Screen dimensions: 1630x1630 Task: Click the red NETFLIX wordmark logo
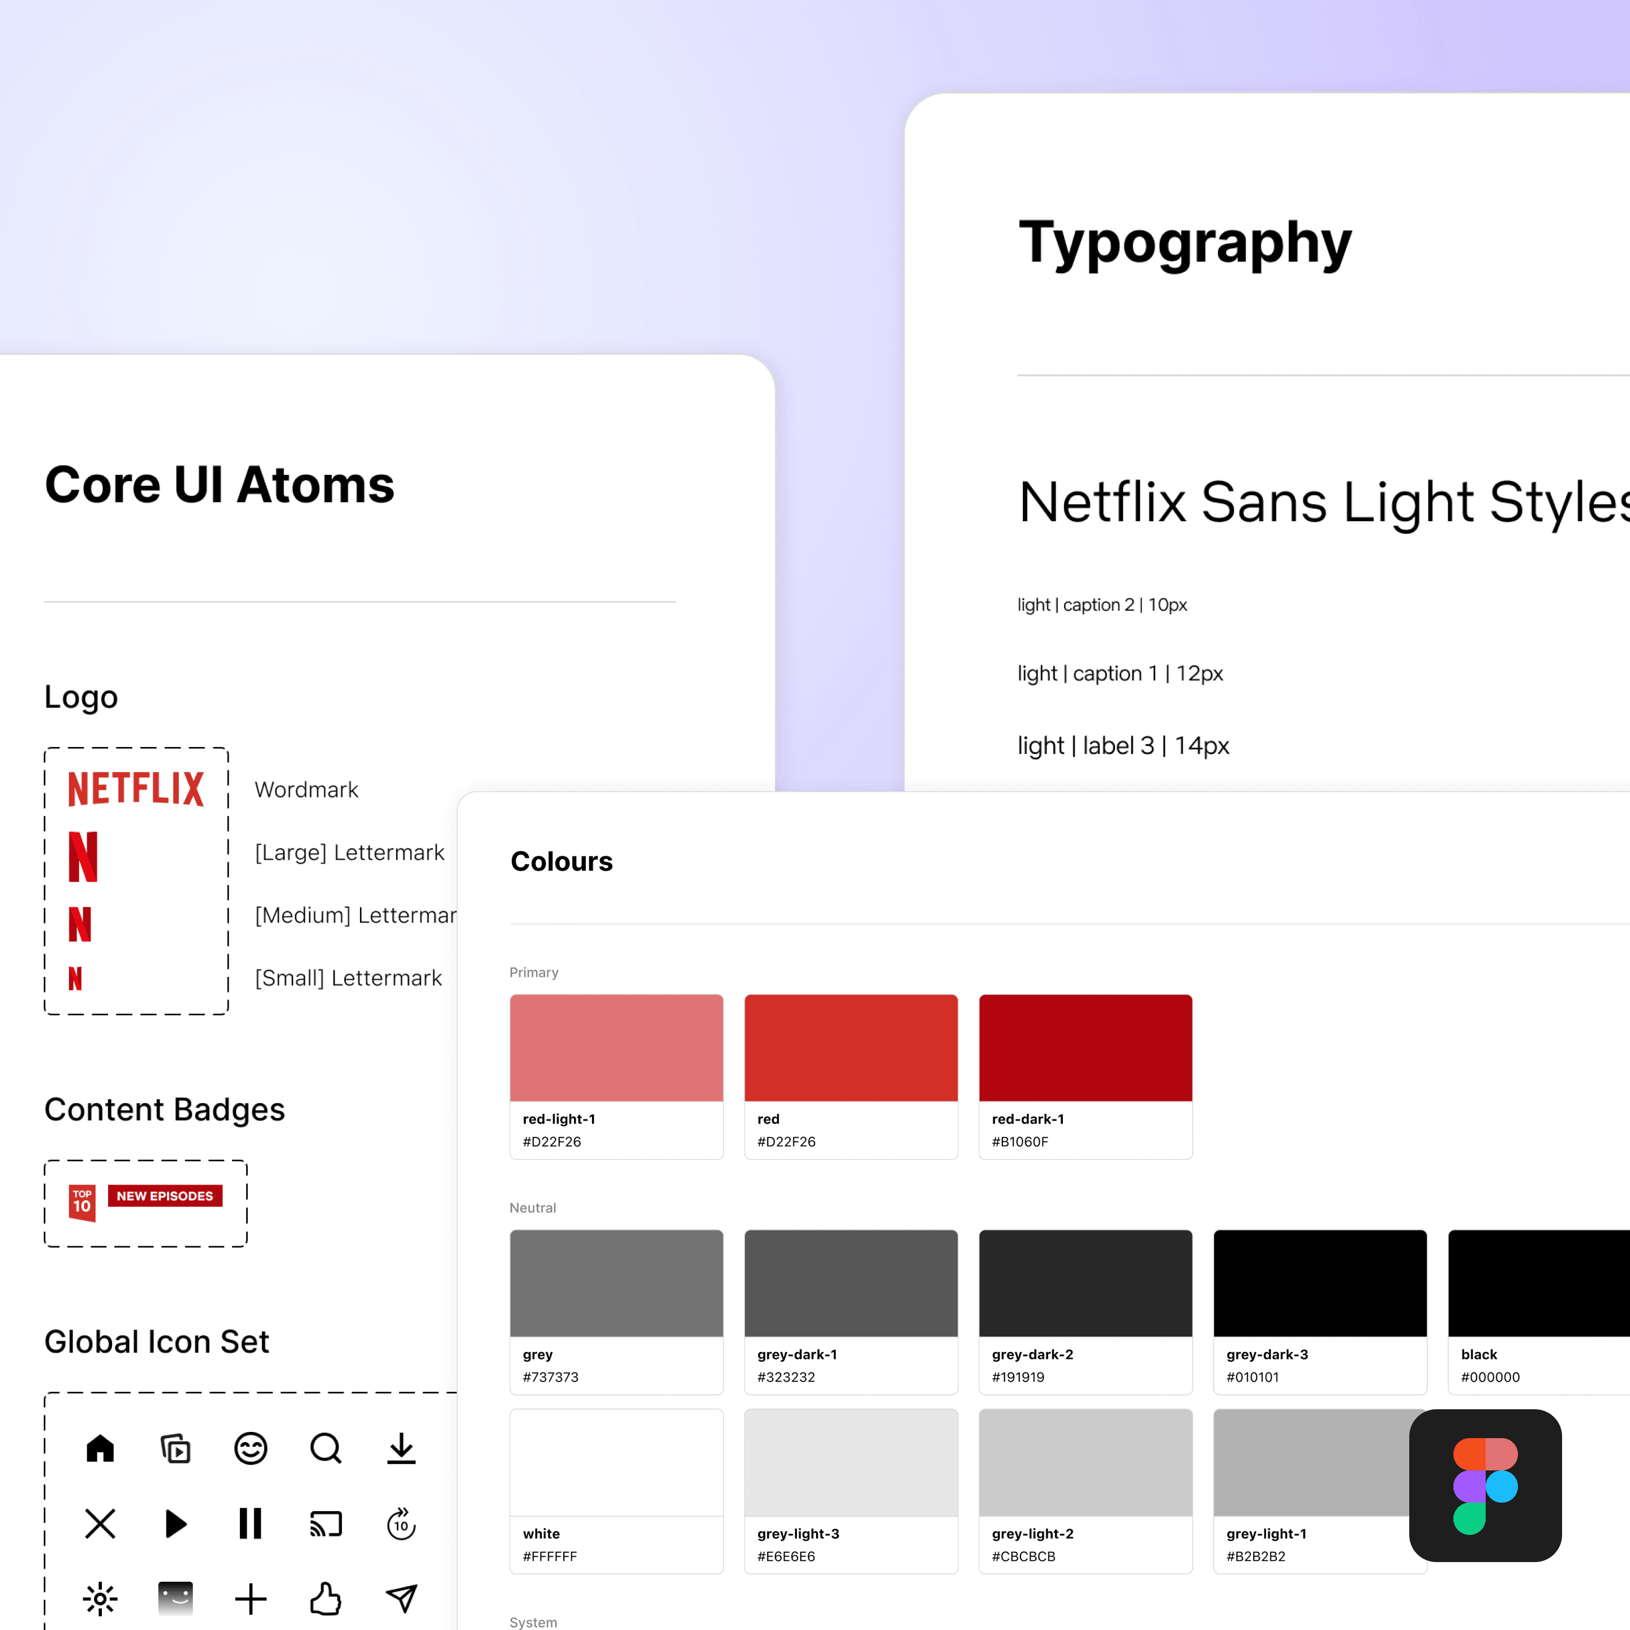pos(136,789)
